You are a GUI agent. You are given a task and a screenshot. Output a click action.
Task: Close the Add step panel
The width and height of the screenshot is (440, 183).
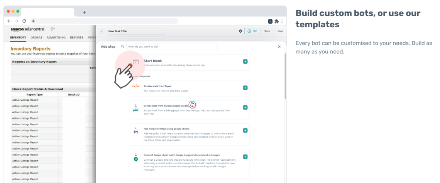279,47
